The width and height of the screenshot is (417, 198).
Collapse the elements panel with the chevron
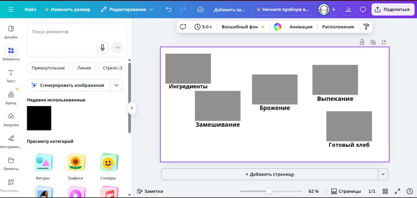(x=132, y=108)
